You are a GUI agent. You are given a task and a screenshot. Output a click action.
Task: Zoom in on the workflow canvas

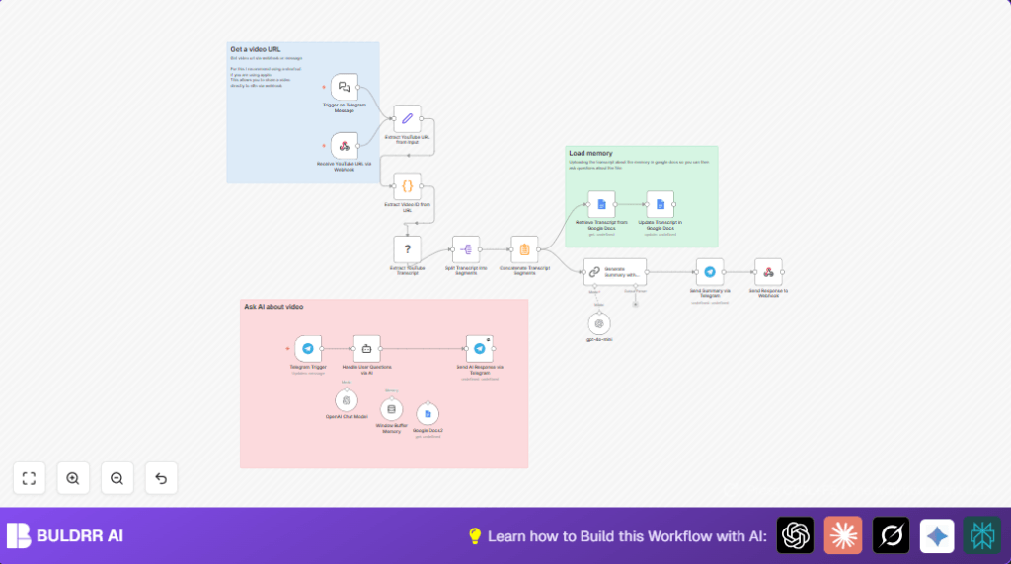pos(73,478)
